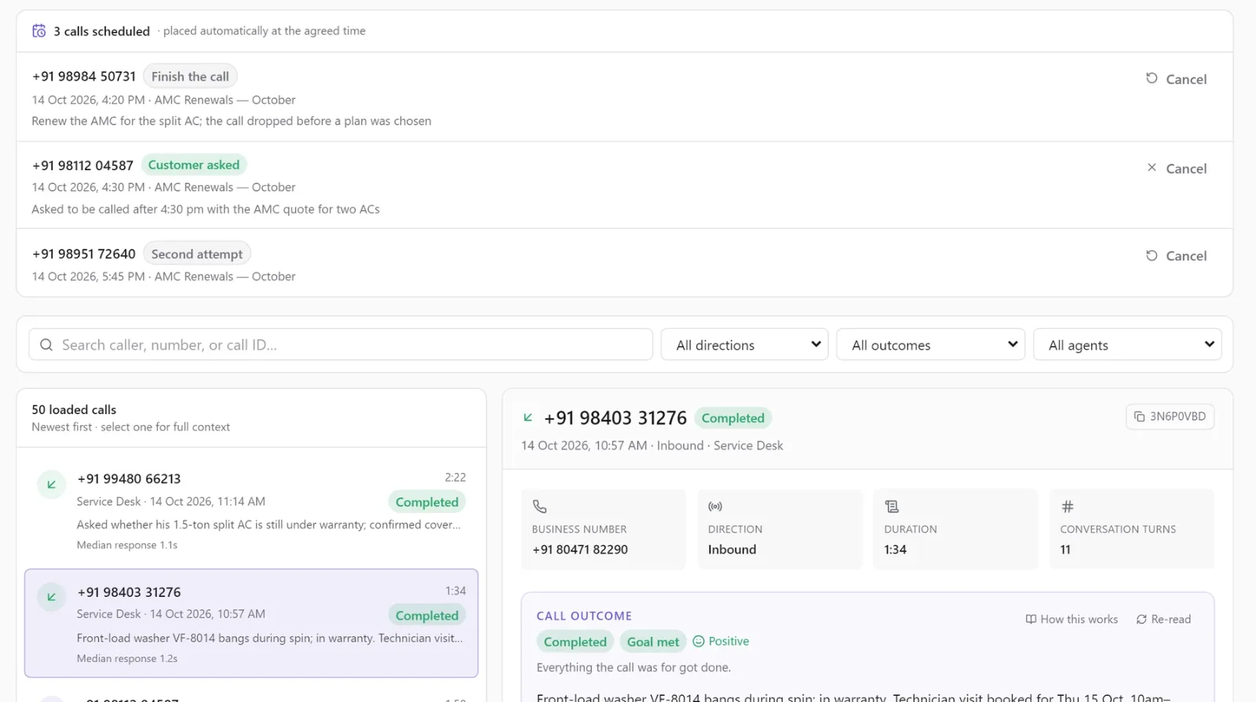Click 'Median response 1.1s' text
Viewport: 1256px width, 702px height.
click(x=127, y=545)
